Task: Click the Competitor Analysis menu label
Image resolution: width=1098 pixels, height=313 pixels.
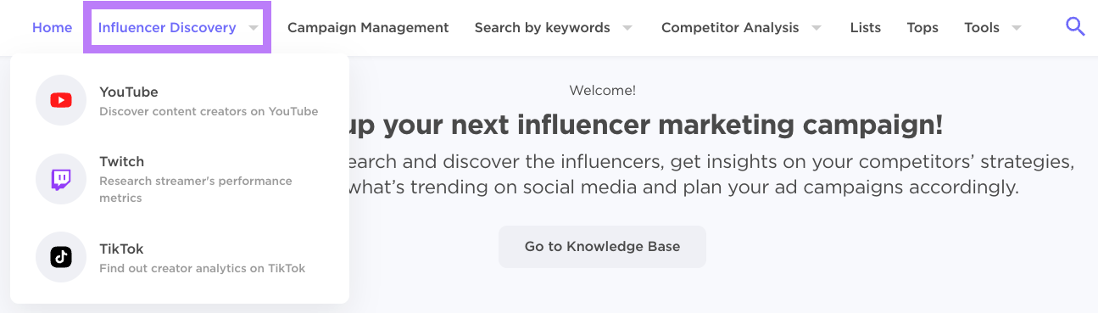Action: click(x=730, y=27)
